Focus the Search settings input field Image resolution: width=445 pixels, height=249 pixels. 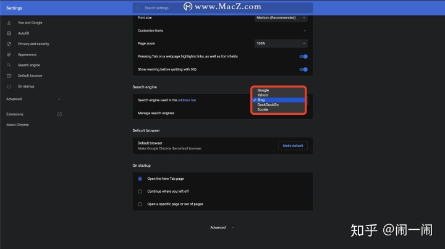tap(222, 8)
